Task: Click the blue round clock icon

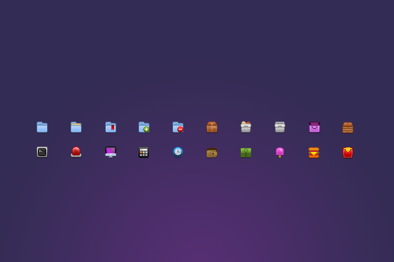Action: (178, 152)
